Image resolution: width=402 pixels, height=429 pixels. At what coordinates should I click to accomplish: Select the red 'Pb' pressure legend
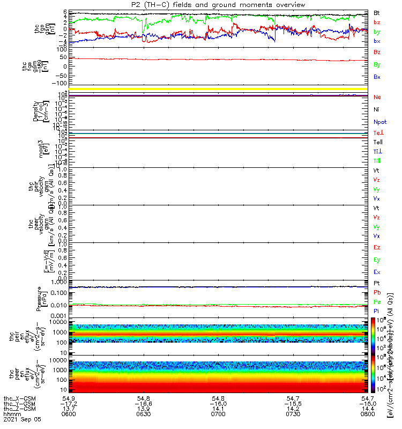[x=377, y=292]
